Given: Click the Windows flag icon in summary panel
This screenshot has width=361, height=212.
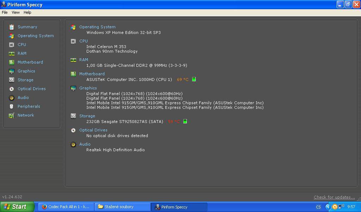Looking at the screenshot, I should point(73,27).
